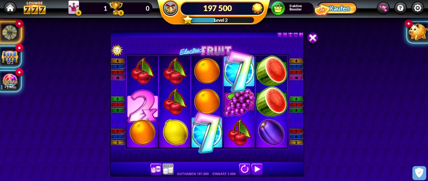Open the crown card collection icon

[x=75, y=8]
